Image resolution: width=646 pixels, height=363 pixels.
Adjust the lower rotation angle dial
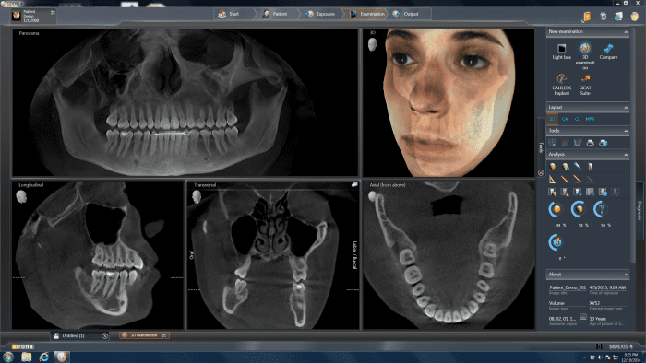coord(556,242)
